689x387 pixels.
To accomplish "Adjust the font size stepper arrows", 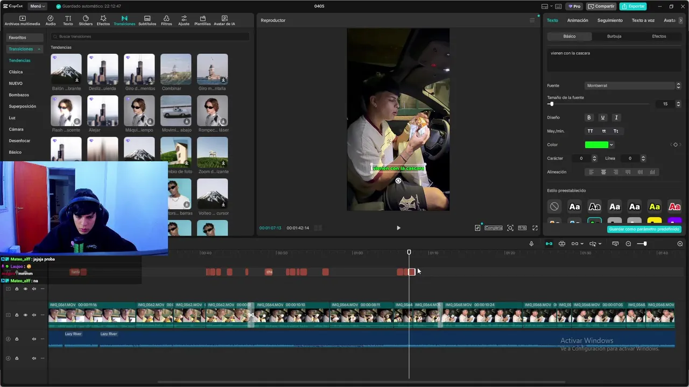I will (678, 104).
